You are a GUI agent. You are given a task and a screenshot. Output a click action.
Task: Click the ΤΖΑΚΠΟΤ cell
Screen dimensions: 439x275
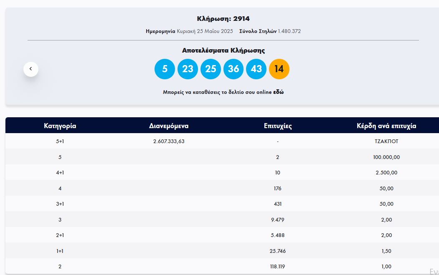[386, 141]
